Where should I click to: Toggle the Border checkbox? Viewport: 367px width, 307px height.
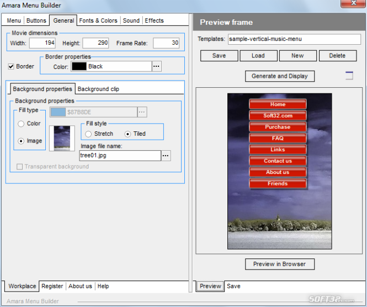point(11,66)
